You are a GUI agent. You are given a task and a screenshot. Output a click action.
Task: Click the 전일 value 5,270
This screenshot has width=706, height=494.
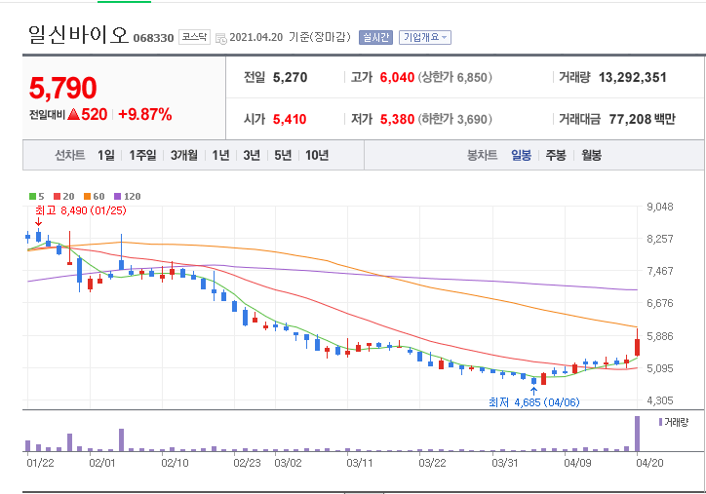[x=290, y=77]
